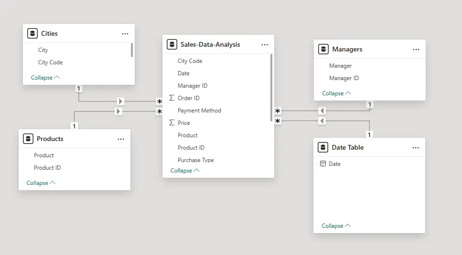Open the Sales-Data-Analysis more options menu

point(265,45)
